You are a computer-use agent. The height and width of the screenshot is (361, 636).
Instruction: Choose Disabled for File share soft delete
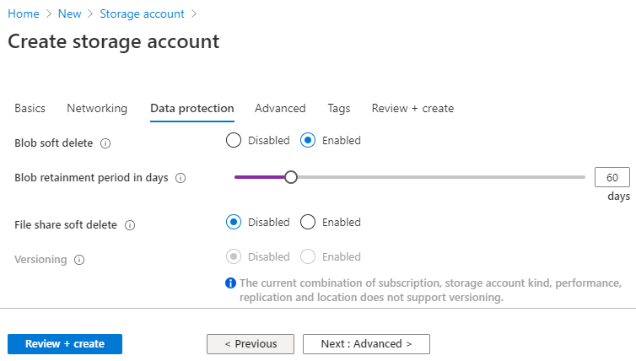point(234,222)
